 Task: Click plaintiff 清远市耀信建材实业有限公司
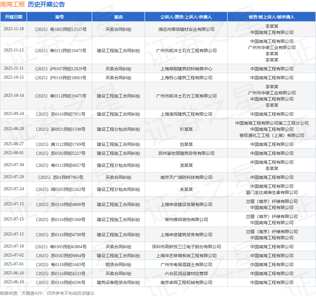(186, 29)
